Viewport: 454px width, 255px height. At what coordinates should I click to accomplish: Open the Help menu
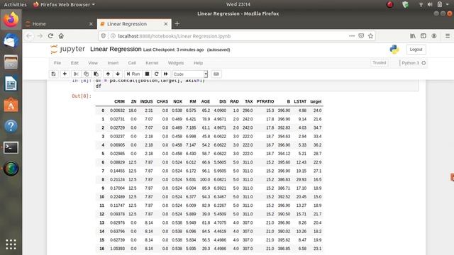pyautogui.click(x=198, y=63)
